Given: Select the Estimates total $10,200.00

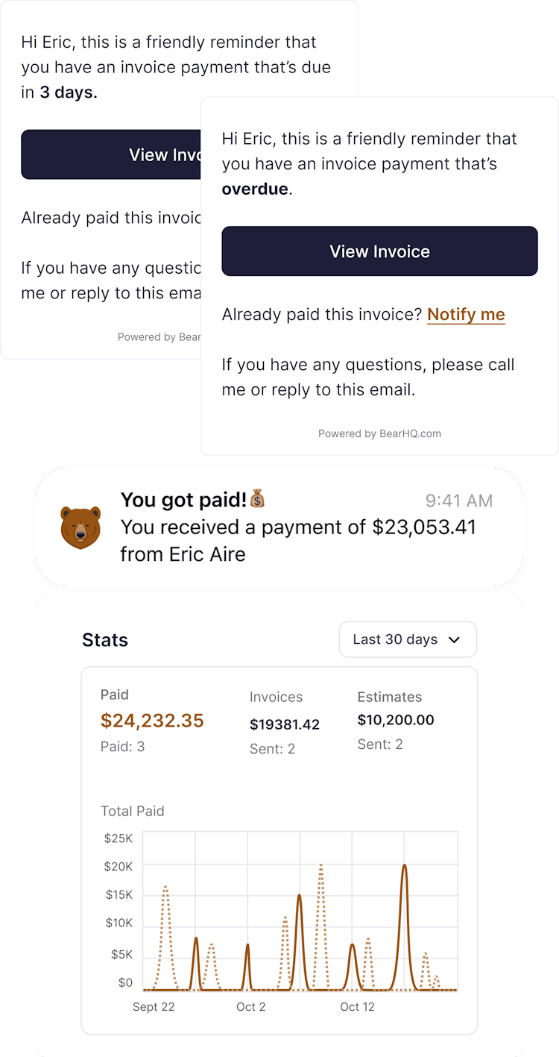Looking at the screenshot, I should (x=396, y=720).
